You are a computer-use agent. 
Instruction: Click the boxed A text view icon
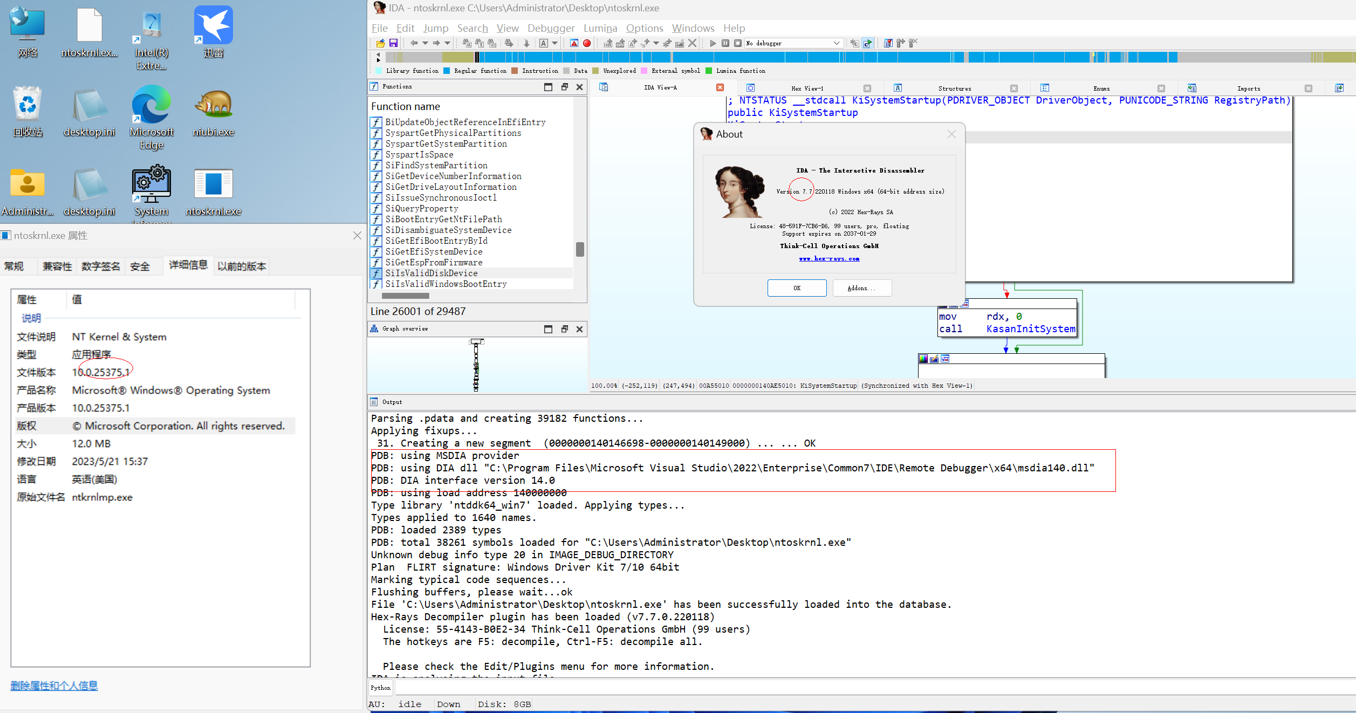pos(543,43)
